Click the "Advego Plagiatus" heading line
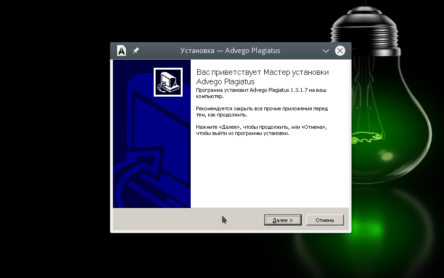This screenshot has width=444, height=278. point(225,81)
